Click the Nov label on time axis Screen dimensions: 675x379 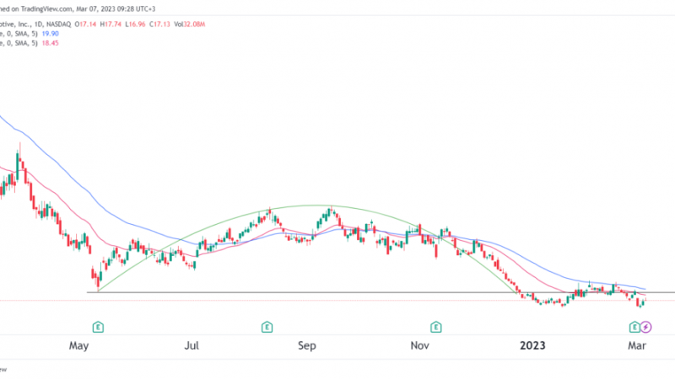(x=419, y=345)
